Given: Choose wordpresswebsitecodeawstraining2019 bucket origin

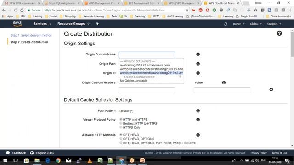Looking at the screenshot, I should 151,69.
